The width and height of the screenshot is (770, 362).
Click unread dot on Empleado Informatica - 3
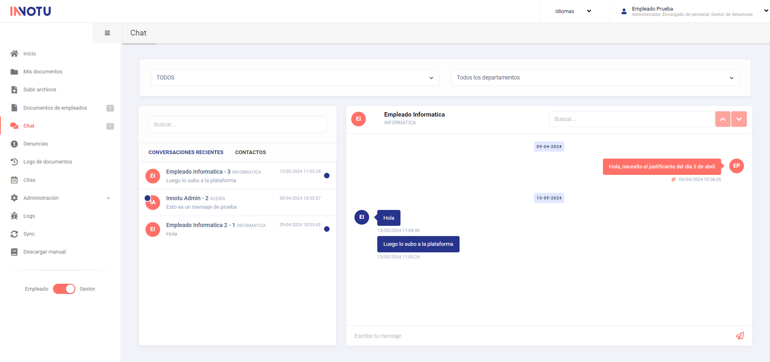point(327,176)
